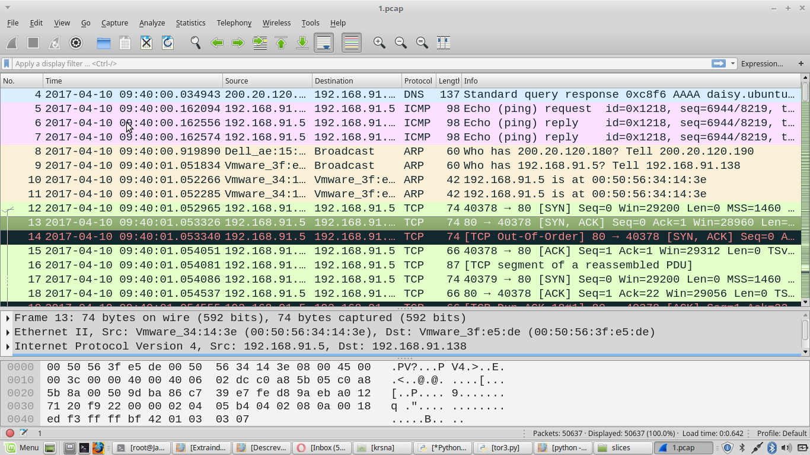
Task: Open the Statistics menu
Action: [190, 23]
